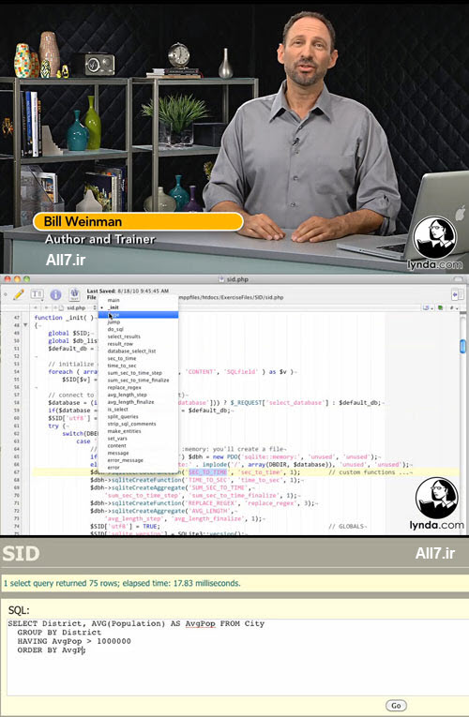Screen dimensions: 469x717
Task: Click the SID page heading
Action: click(21, 554)
